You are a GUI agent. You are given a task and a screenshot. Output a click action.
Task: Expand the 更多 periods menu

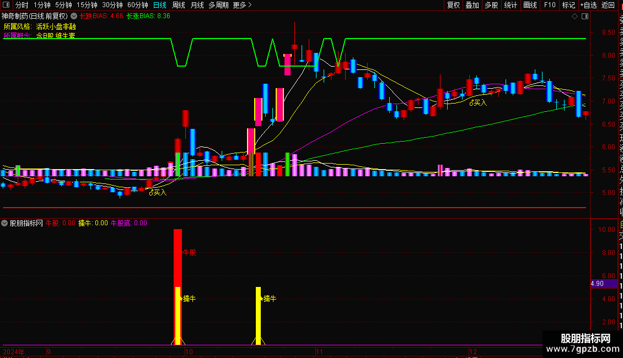[x=242, y=5]
